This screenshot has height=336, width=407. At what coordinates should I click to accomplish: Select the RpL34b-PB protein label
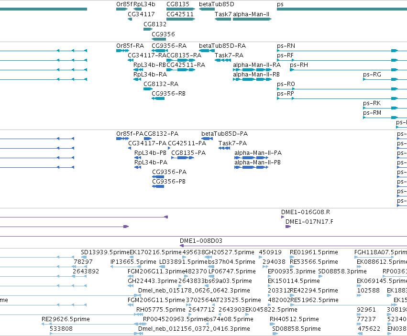[x=150, y=153]
